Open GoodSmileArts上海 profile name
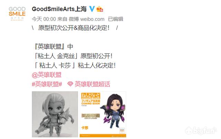221x139 pixels. (59, 9)
